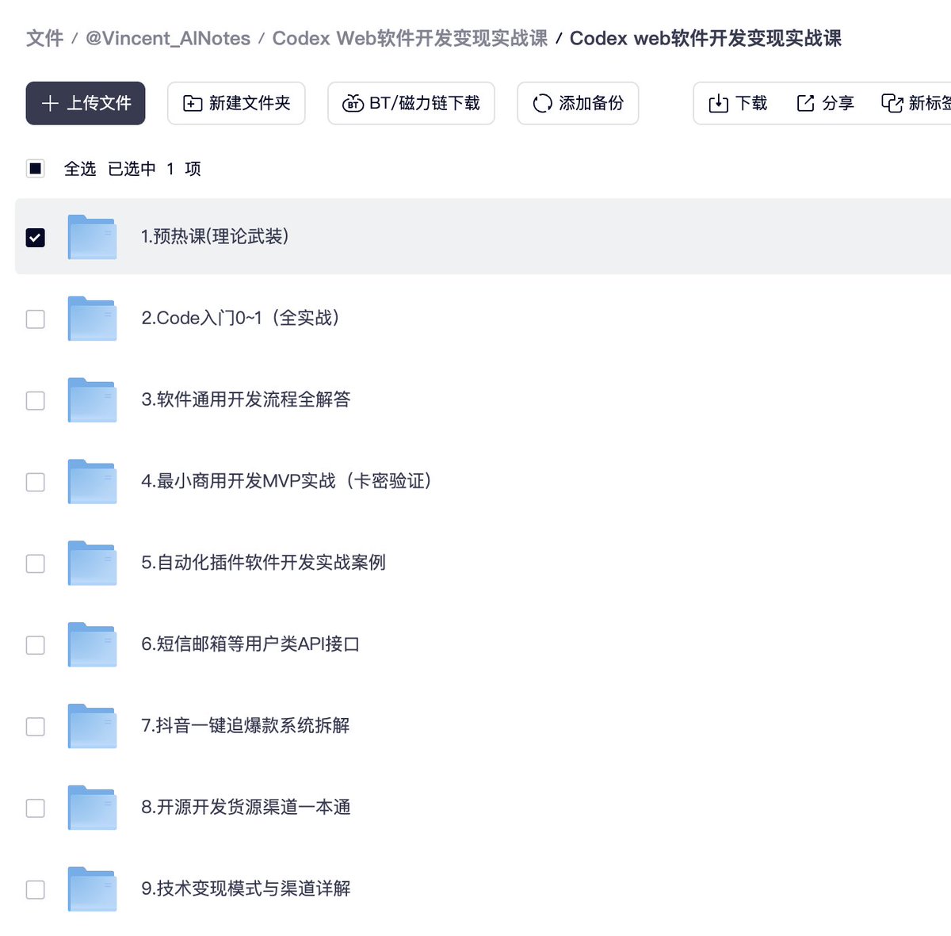Image resolution: width=951 pixels, height=936 pixels.
Task: Check the 6.短信邮箱等用户类API接口 checkbox
Action: [36, 645]
